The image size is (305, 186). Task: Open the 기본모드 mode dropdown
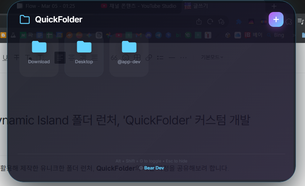(212, 57)
